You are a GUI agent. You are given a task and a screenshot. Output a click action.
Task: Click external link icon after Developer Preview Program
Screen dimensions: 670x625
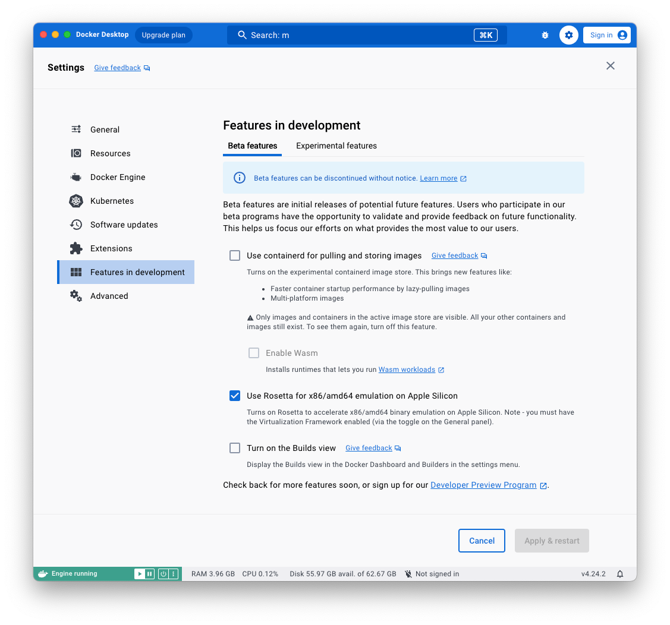tap(543, 485)
